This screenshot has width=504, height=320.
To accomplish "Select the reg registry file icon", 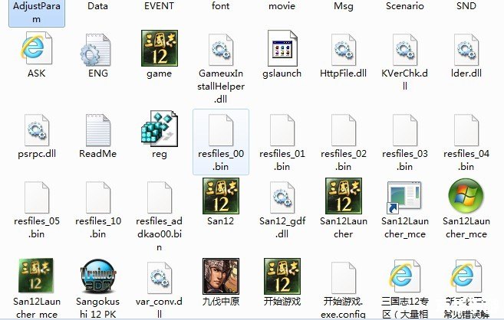I will tap(160, 129).
